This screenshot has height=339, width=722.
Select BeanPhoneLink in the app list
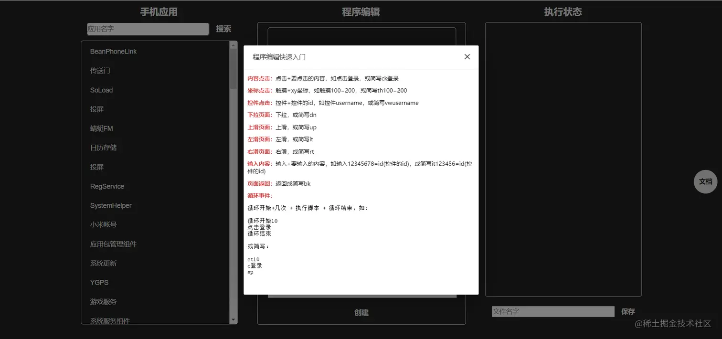[x=113, y=52]
